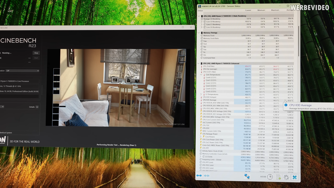Viewport: 334px width, 188px height.
Task: Click lightning icon beside CPU Package Power
Action: (201, 134)
